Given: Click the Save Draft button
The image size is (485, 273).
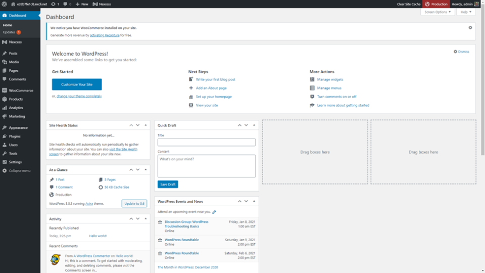Looking at the screenshot, I should point(168,185).
